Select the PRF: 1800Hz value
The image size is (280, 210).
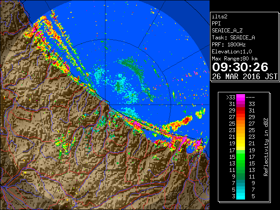pyautogui.click(x=229, y=45)
